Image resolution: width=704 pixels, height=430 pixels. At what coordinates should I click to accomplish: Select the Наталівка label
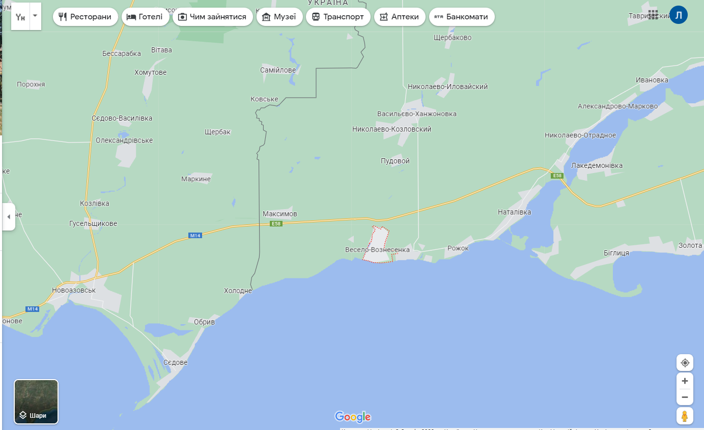click(x=514, y=212)
